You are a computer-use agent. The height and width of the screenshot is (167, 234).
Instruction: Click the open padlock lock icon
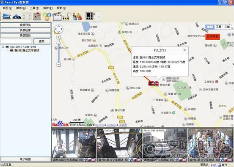pyautogui.click(x=67, y=16)
